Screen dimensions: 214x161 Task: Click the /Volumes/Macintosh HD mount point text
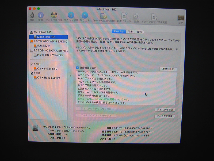pos(77,127)
